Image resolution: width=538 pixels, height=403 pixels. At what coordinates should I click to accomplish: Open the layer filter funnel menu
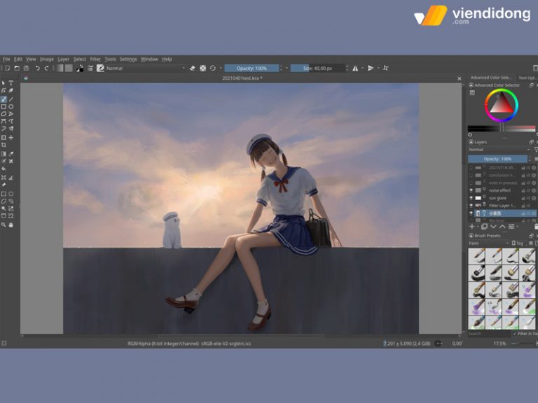536,150
